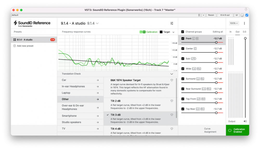Open the preset settings sliders icon
The width and height of the screenshot is (260, 150).
(172, 23)
